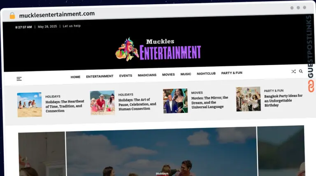Open the Home menu item

[75, 77]
